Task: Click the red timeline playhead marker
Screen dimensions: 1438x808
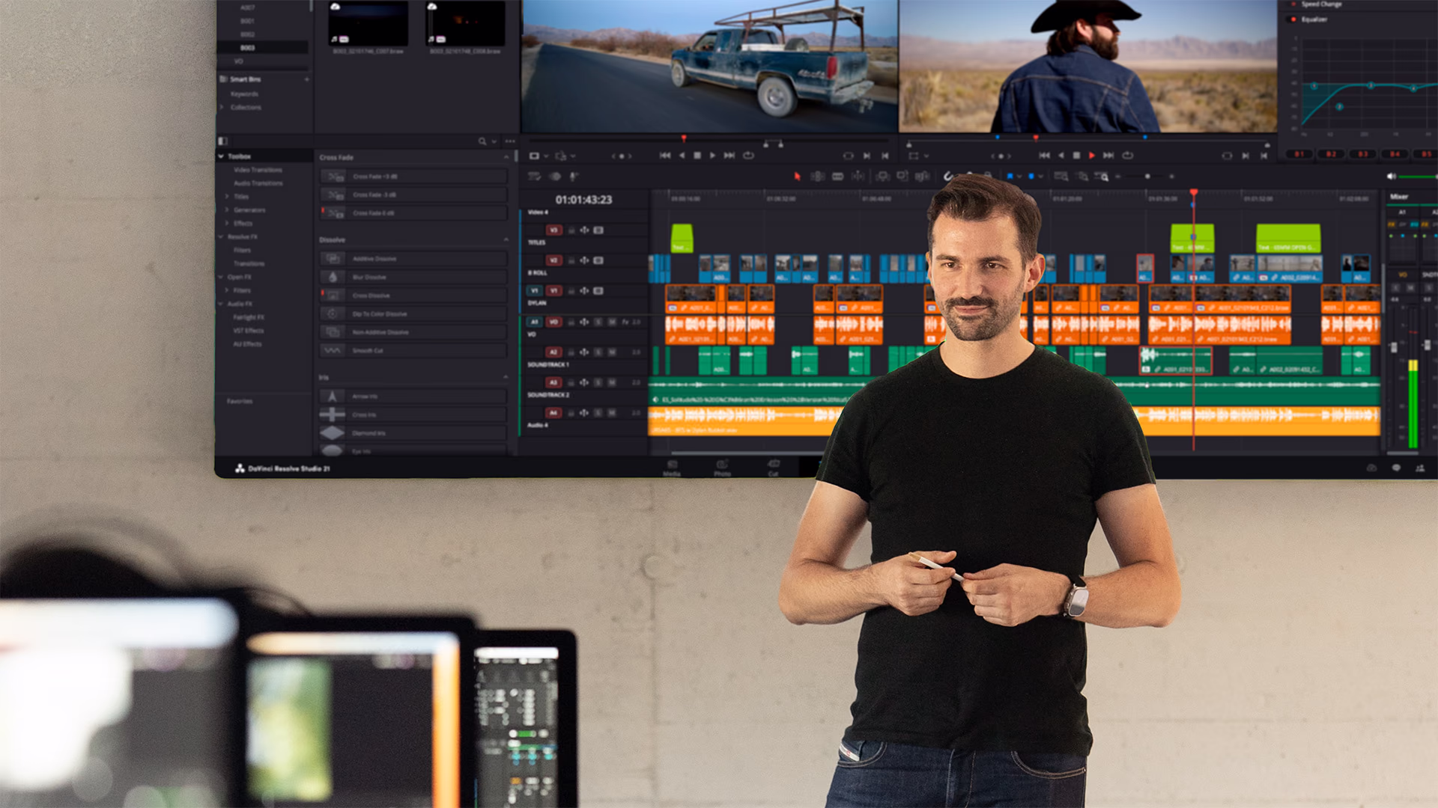Action: click(1193, 193)
